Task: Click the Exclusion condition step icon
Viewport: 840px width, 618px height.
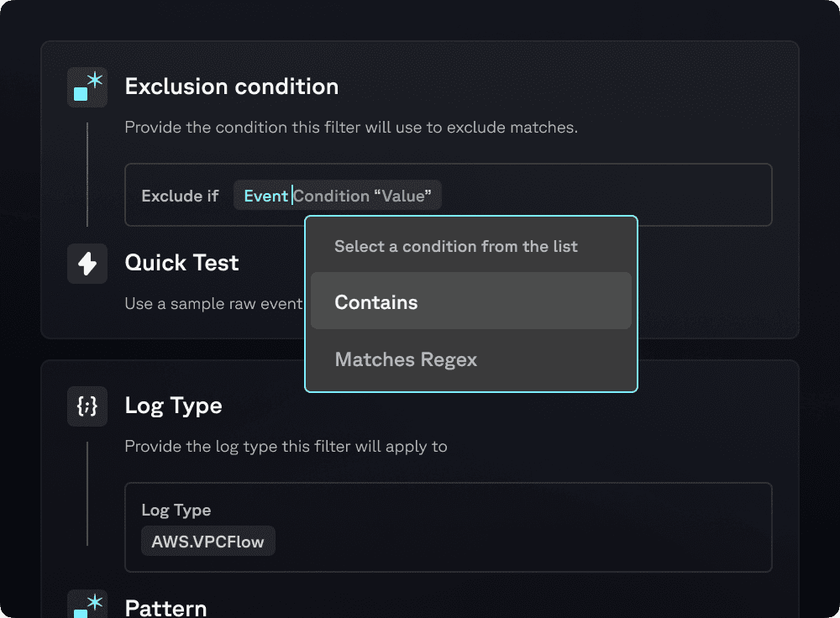Action: (87, 87)
